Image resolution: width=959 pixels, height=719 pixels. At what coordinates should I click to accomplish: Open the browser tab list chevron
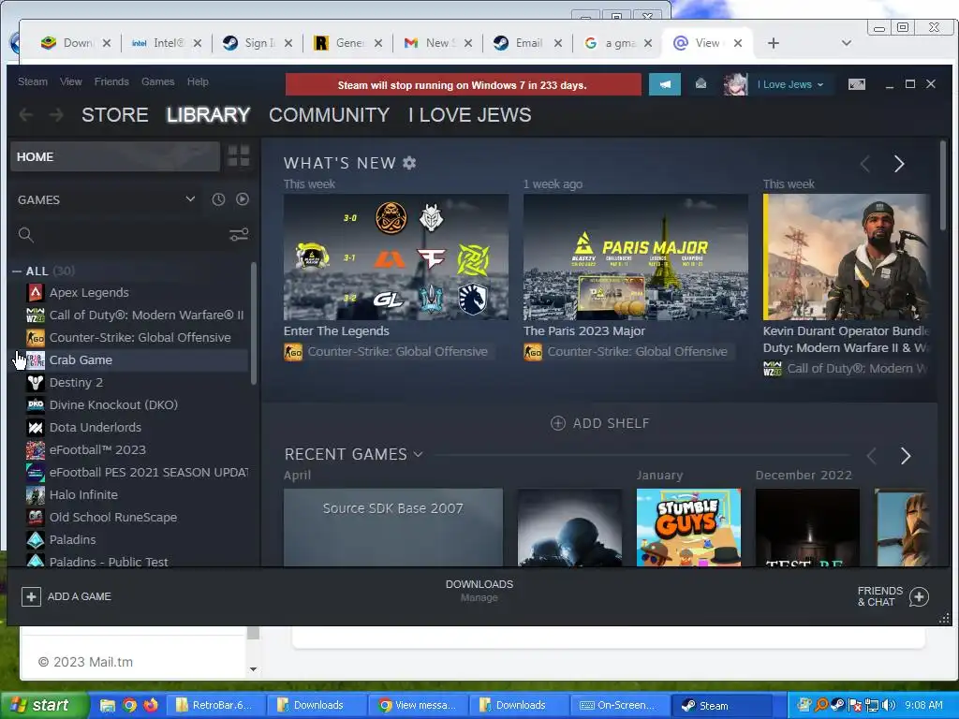[846, 43]
